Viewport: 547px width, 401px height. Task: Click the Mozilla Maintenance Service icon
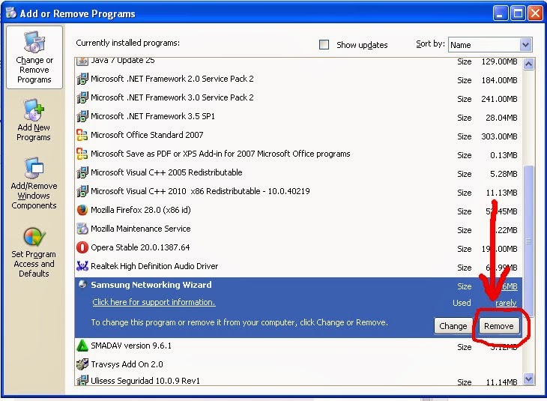point(82,229)
